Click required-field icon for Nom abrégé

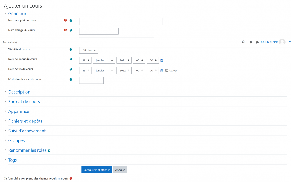pyautogui.click(x=65, y=30)
